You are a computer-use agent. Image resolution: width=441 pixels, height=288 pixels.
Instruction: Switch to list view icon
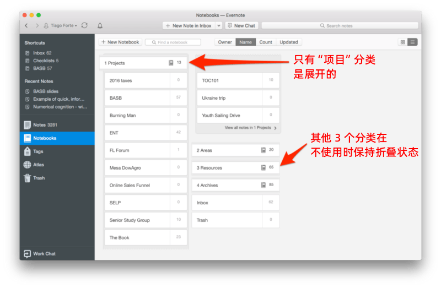coord(412,42)
